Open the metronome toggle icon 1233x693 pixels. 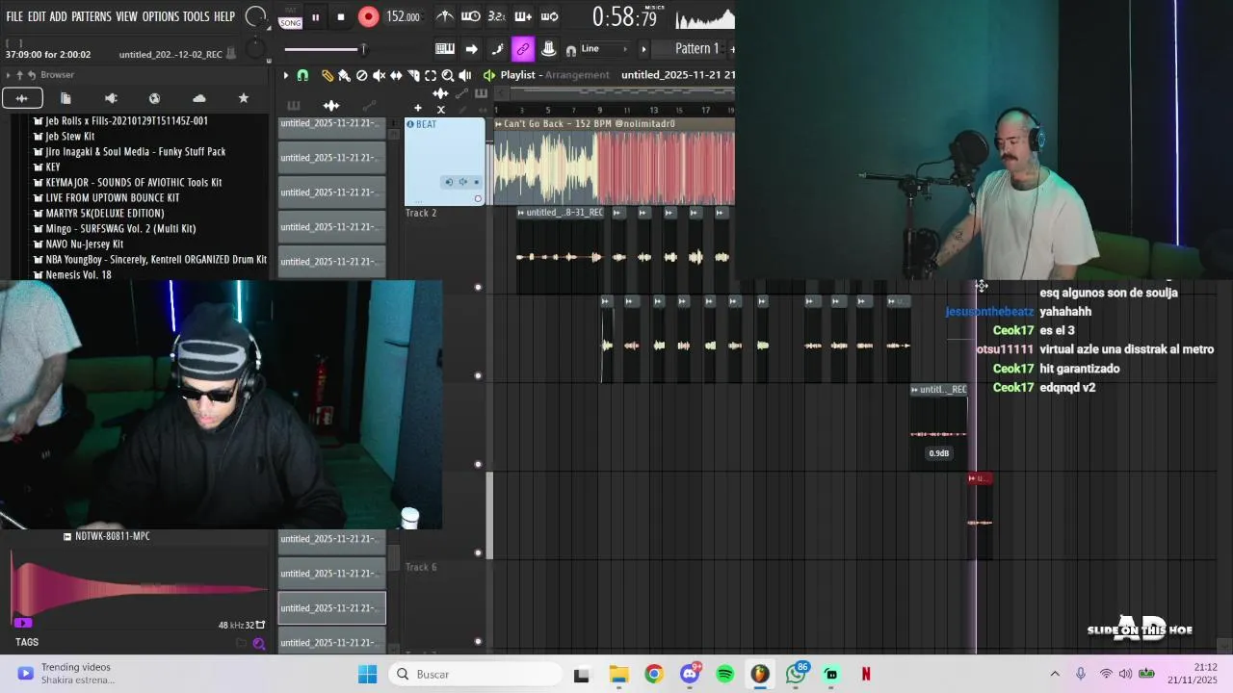[445, 16]
